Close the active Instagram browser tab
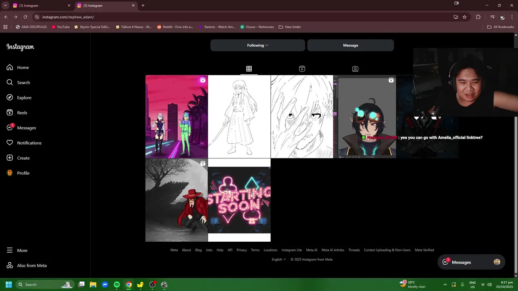 (x=133, y=6)
